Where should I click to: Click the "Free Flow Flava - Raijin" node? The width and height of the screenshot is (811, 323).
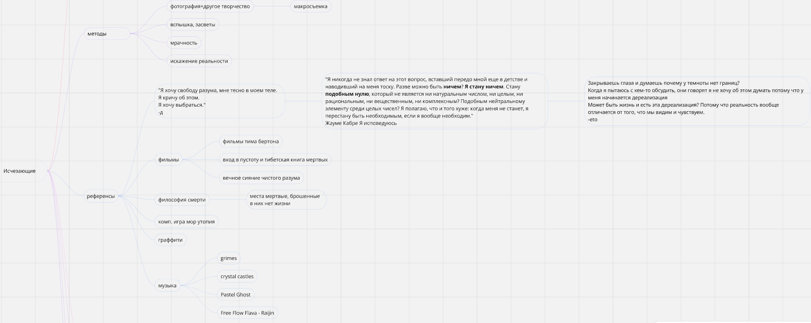pyautogui.click(x=247, y=313)
